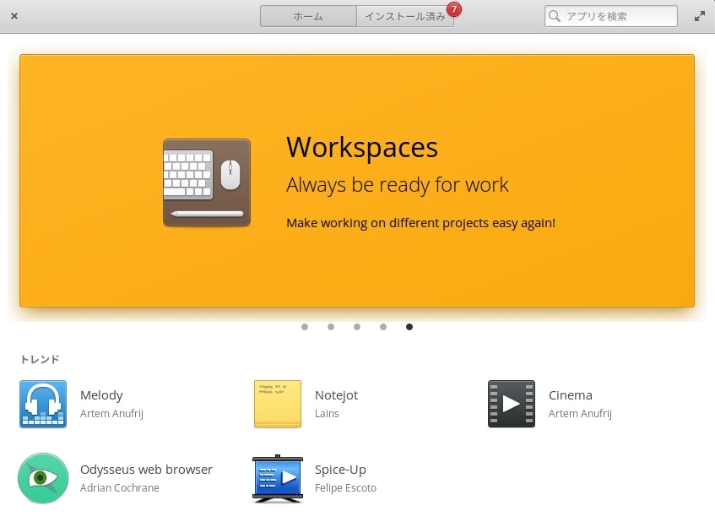The width and height of the screenshot is (715, 522).
Task: Open the Cinema film strip icon
Action: (512, 404)
